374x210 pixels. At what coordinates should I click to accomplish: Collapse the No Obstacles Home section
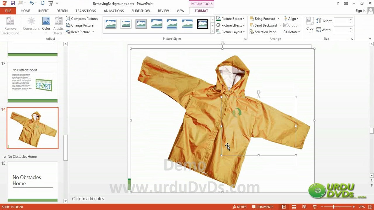5,157
